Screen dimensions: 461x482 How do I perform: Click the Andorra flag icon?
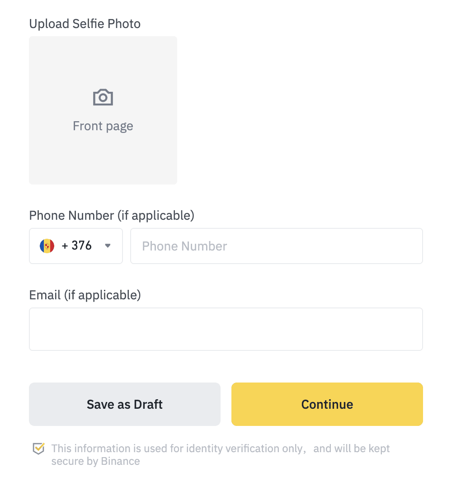47,246
